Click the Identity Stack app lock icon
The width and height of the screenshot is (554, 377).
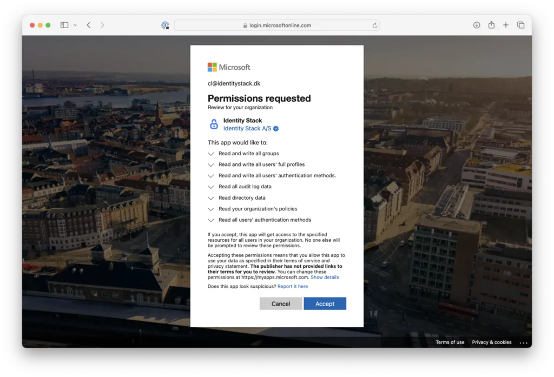(214, 124)
